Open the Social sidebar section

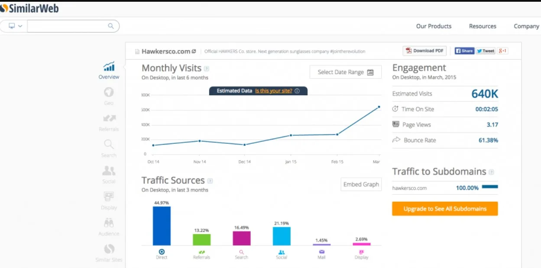tap(109, 174)
